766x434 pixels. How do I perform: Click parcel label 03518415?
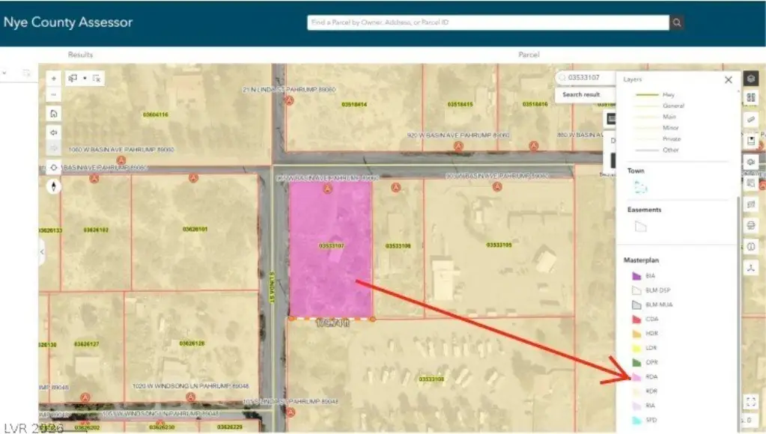[460, 105]
